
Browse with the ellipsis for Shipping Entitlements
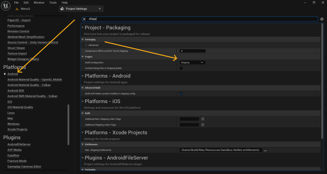[265, 150]
